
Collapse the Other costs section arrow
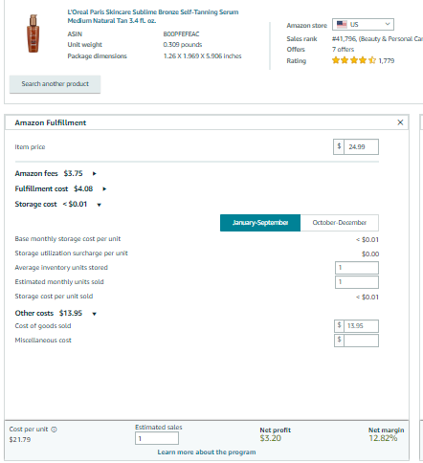94,314
